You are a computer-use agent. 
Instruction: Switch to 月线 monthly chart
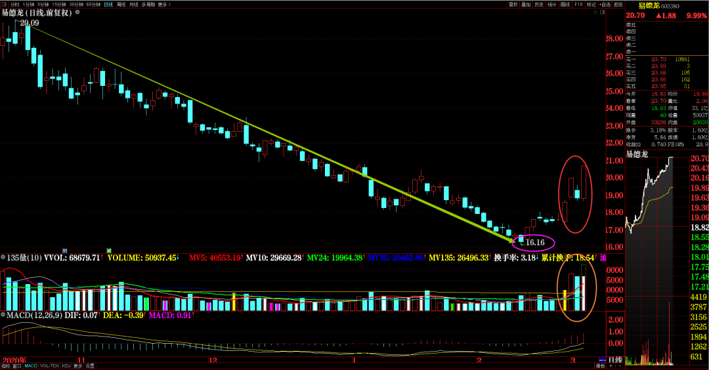134,4
